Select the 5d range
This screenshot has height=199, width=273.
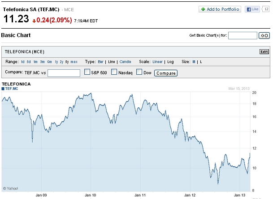point(29,62)
